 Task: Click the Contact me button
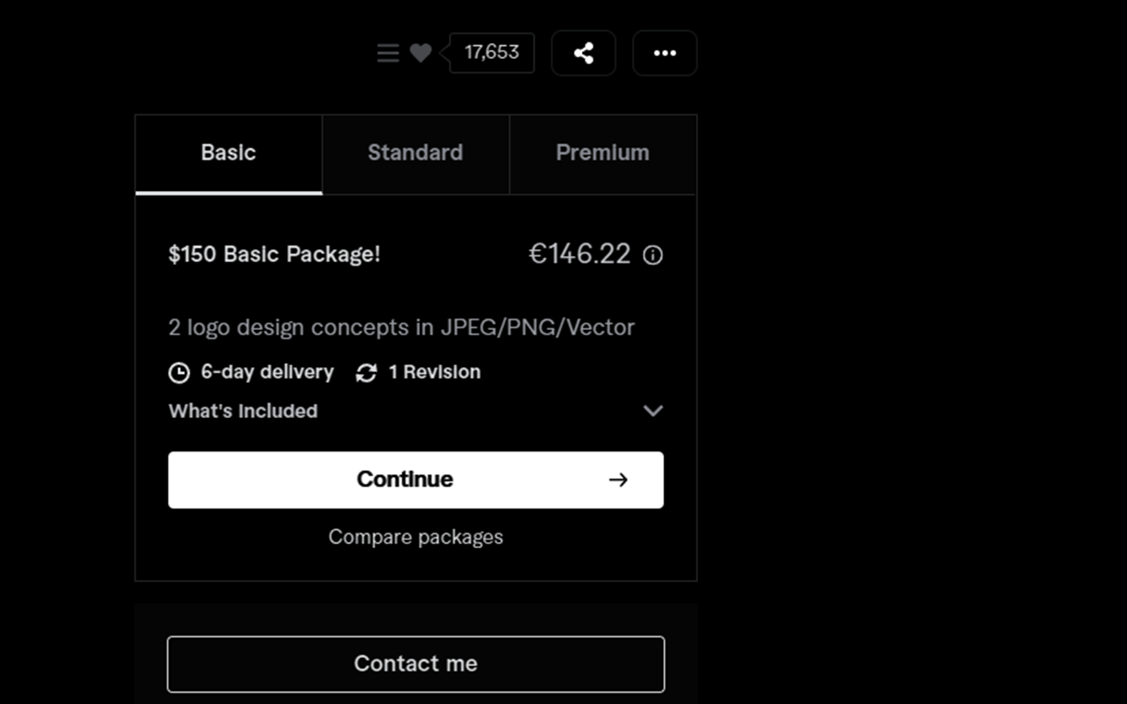pos(416,664)
